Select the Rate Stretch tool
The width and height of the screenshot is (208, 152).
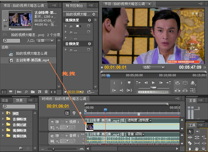click(x=204, y=137)
